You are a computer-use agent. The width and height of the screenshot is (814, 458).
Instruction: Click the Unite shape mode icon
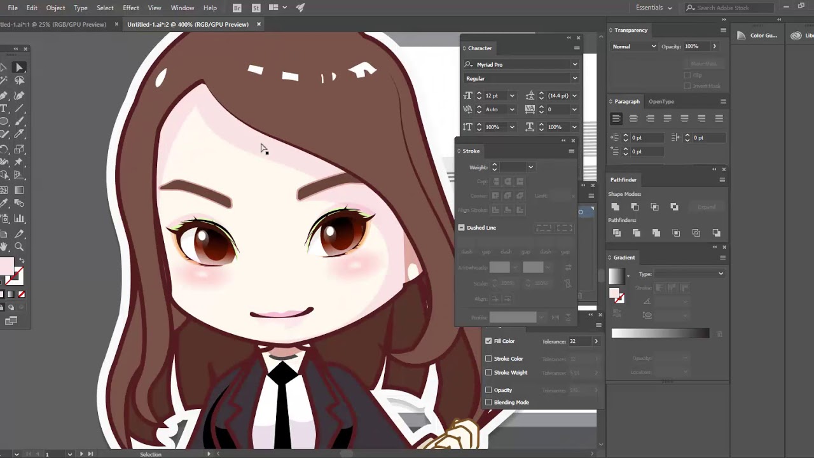click(x=615, y=207)
